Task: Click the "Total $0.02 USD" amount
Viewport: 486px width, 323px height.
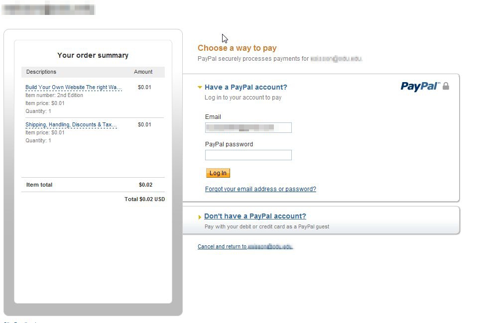Action: (144, 199)
